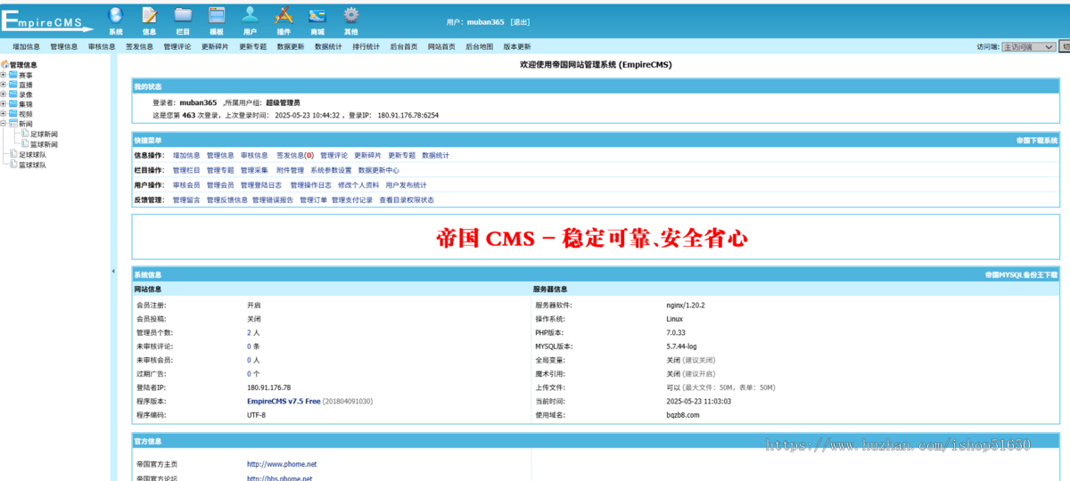
Task: Click the home icon beside 管理信息 tree root
Action: 4,65
